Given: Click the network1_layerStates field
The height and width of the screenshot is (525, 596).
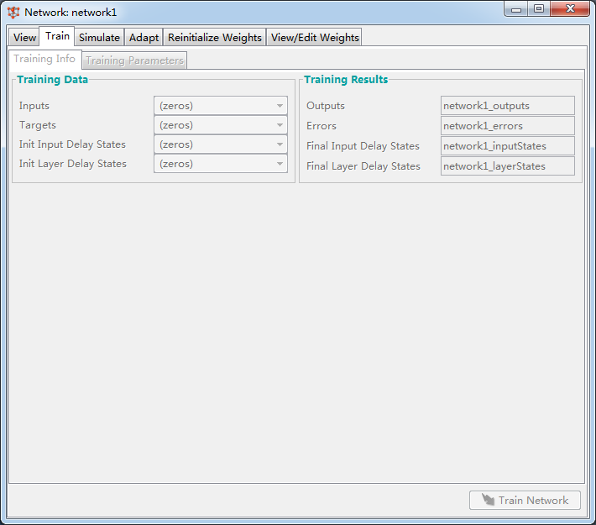Looking at the screenshot, I should click(507, 165).
